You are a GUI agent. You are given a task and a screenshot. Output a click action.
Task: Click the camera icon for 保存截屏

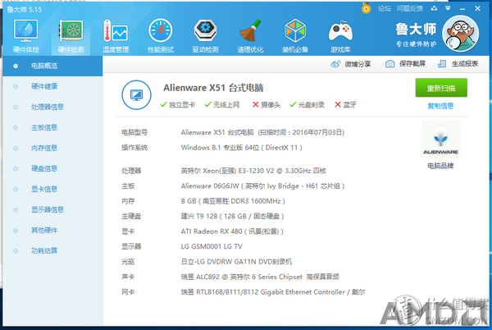tap(389, 64)
